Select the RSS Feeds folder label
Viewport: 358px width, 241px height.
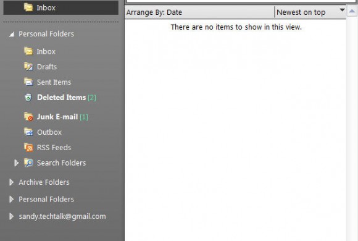click(54, 148)
